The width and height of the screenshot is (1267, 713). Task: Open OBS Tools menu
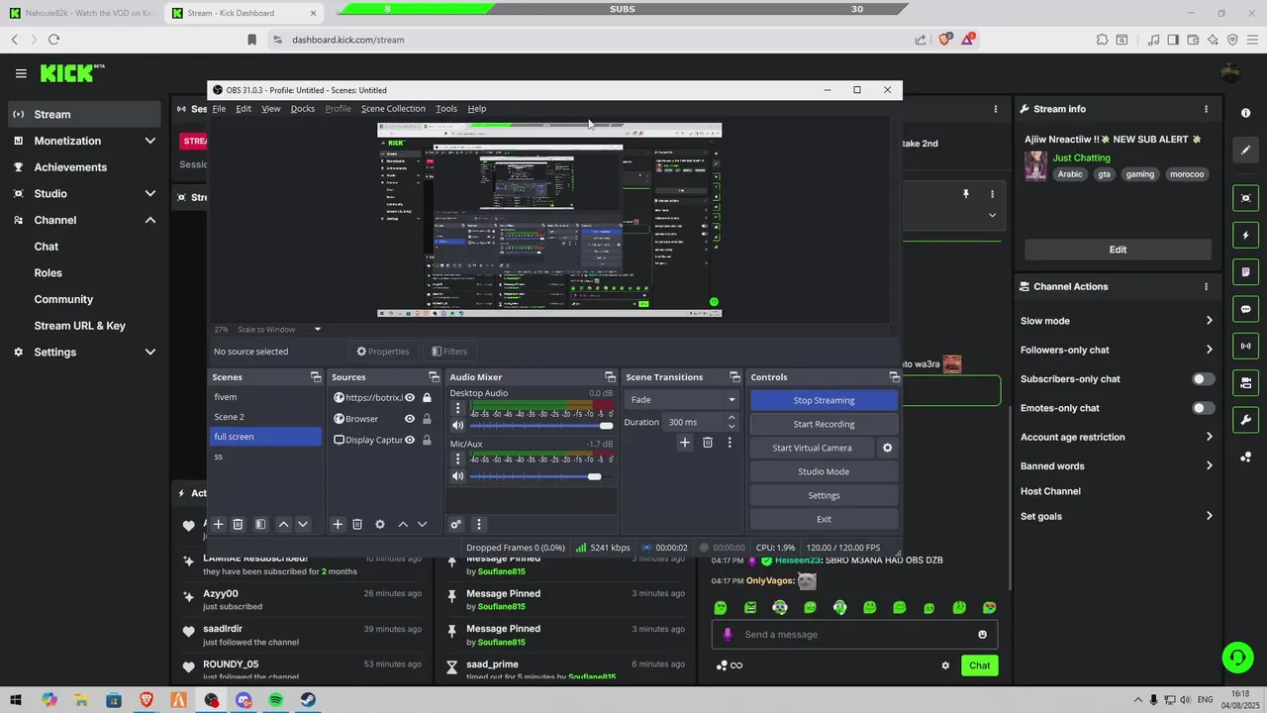(x=446, y=109)
